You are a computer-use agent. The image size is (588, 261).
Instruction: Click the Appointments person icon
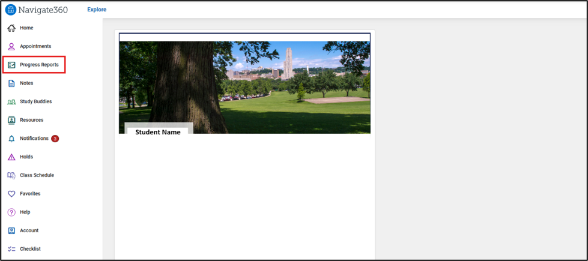pos(11,46)
